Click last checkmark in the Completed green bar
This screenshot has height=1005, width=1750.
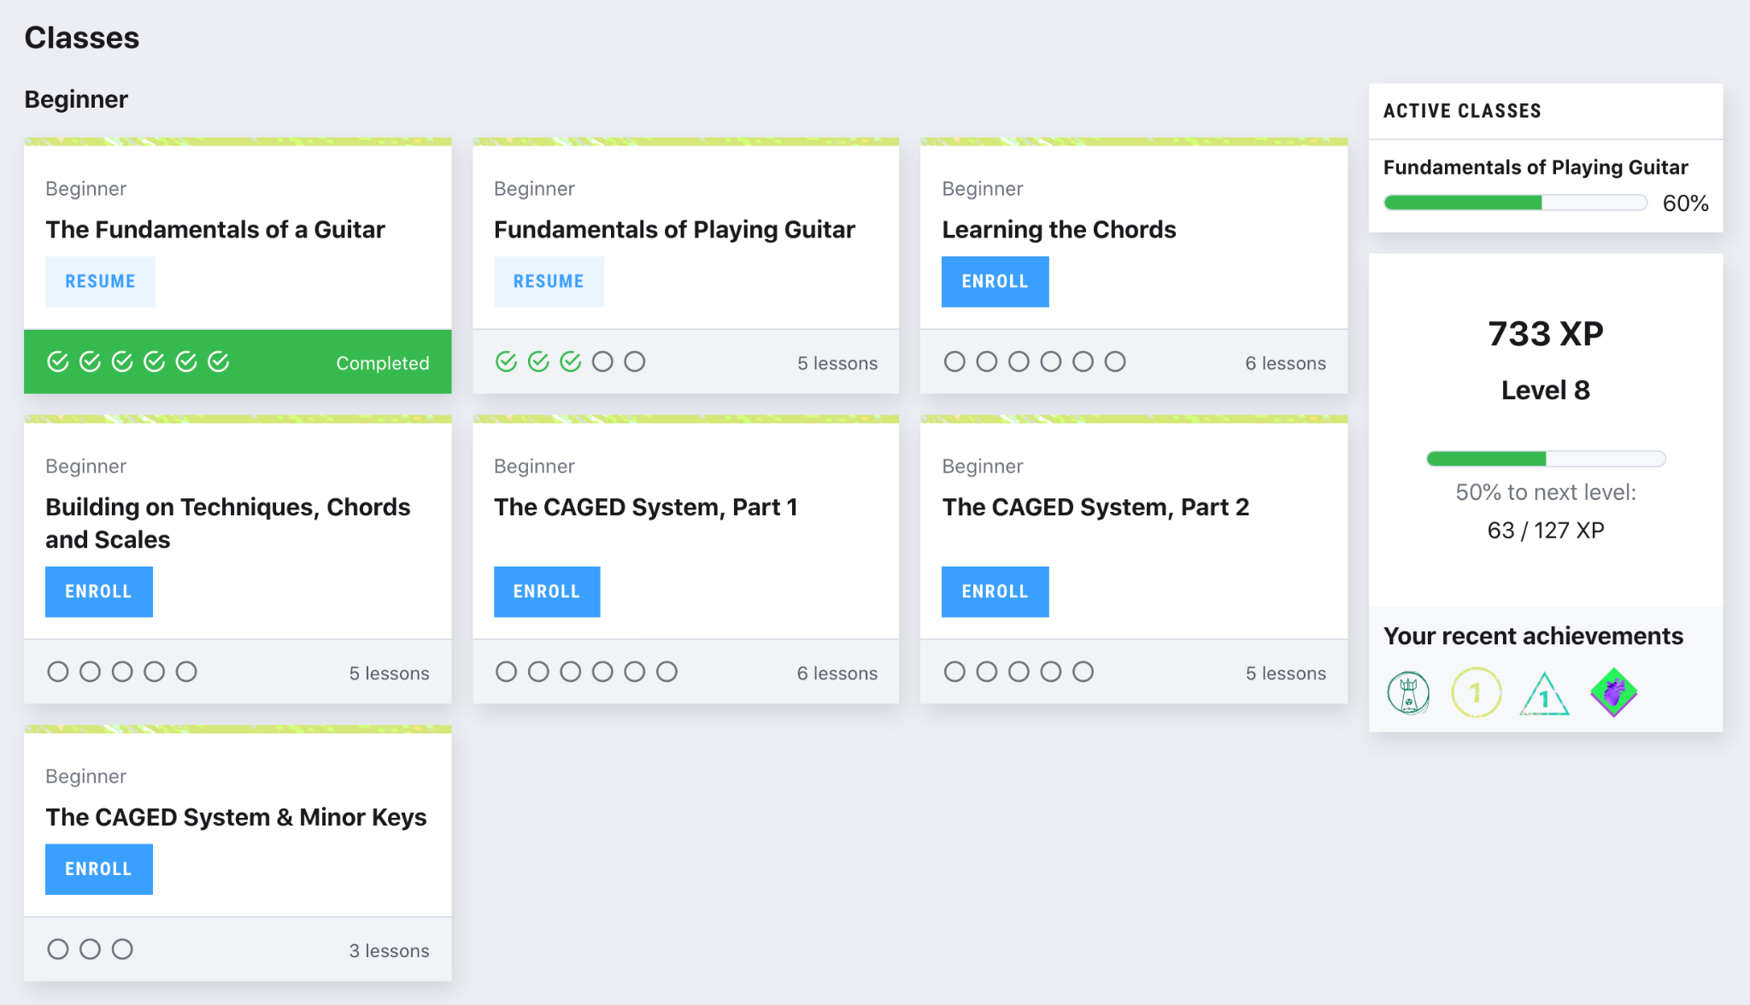(219, 361)
